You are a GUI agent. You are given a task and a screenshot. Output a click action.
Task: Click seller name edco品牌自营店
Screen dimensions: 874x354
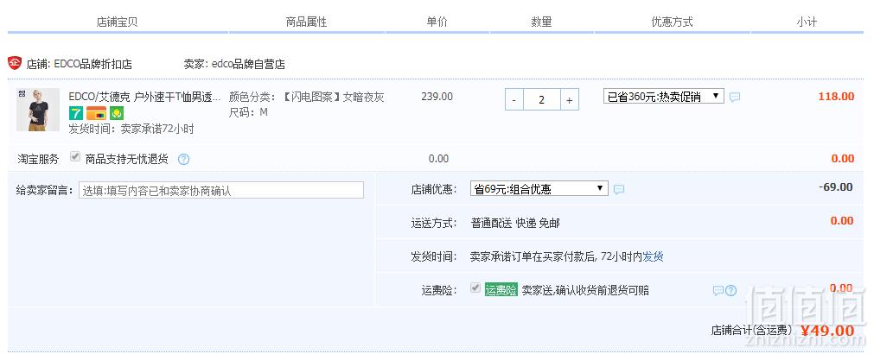pos(248,64)
